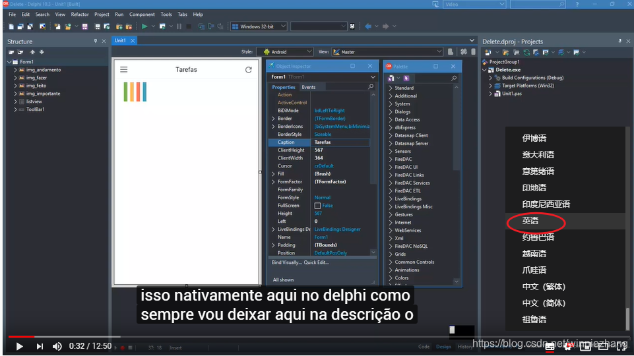The width and height of the screenshot is (634, 356).
Task: Open the Tools menu
Action: pyautogui.click(x=166, y=14)
